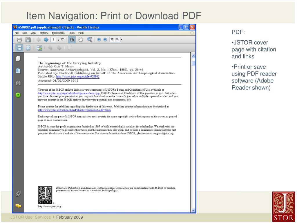This screenshot has width=297, height=223.
Task: Click the red JSTOR logo on the slide
Action: pos(284,207)
